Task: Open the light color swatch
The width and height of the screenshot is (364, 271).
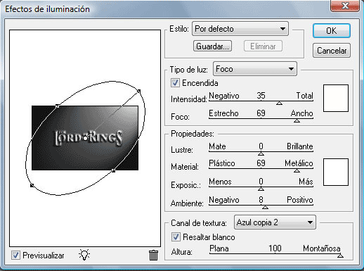Action: pos(336,98)
